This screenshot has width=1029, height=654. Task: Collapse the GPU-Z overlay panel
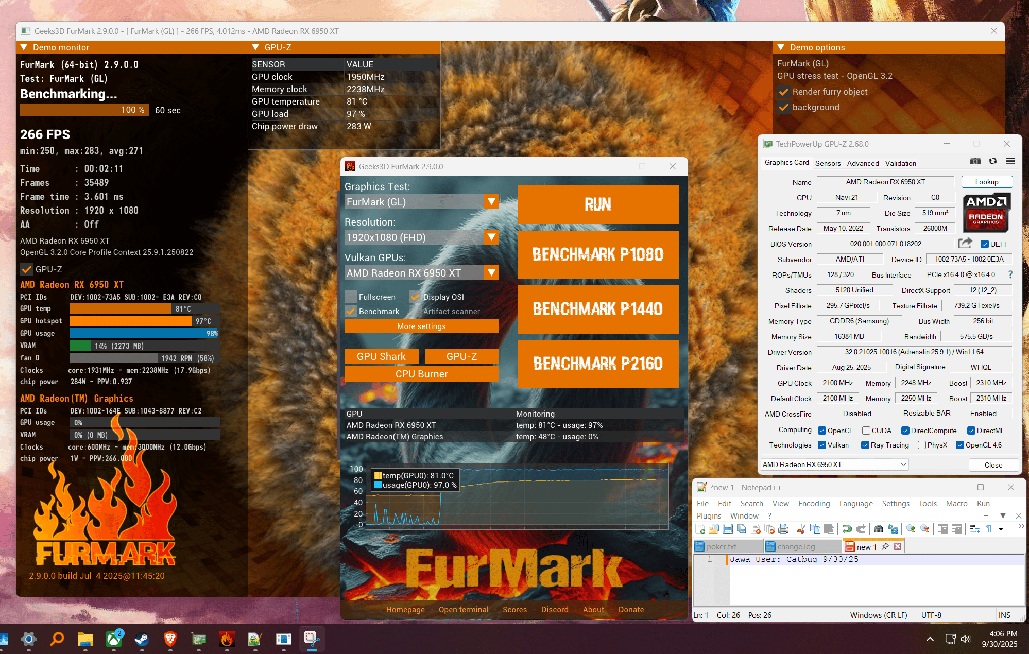255,47
